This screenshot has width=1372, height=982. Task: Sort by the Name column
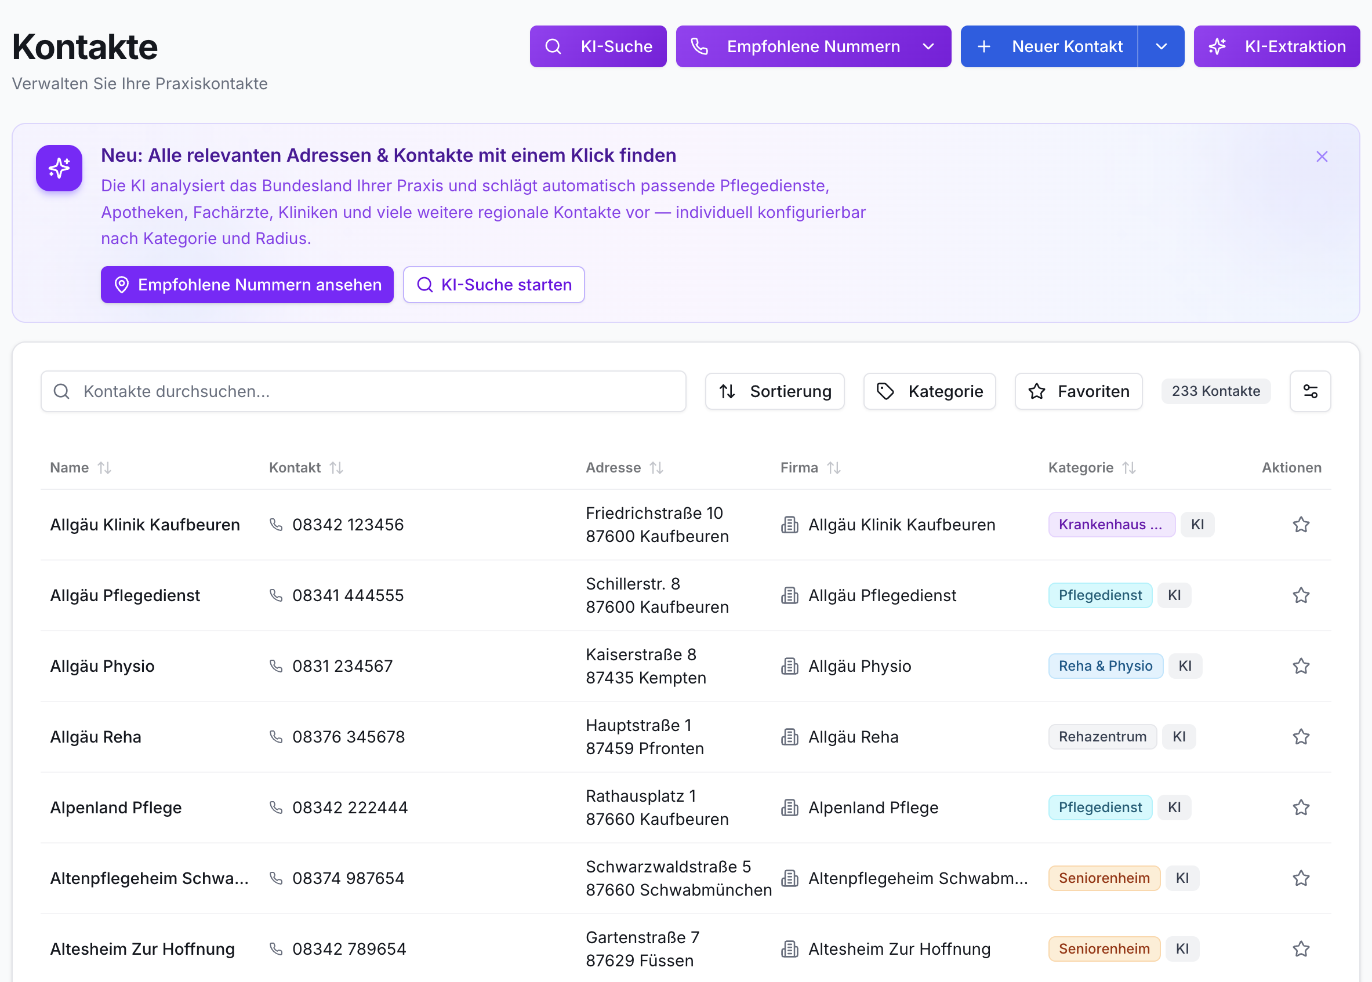coord(81,467)
